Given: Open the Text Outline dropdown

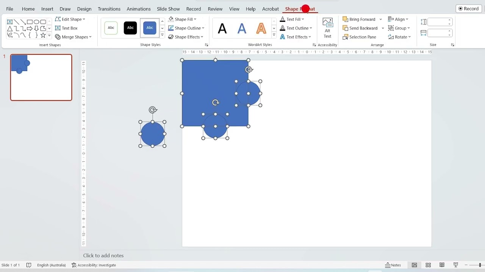Looking at the screenshot, I should click(296, 28).
